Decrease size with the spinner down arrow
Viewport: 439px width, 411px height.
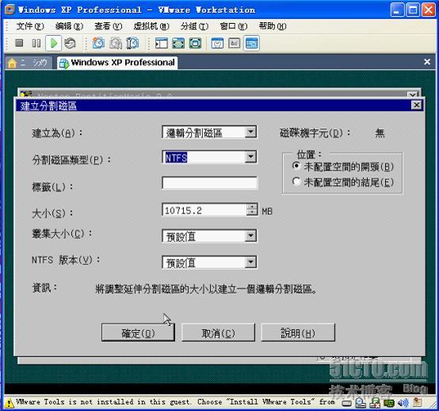252,213
